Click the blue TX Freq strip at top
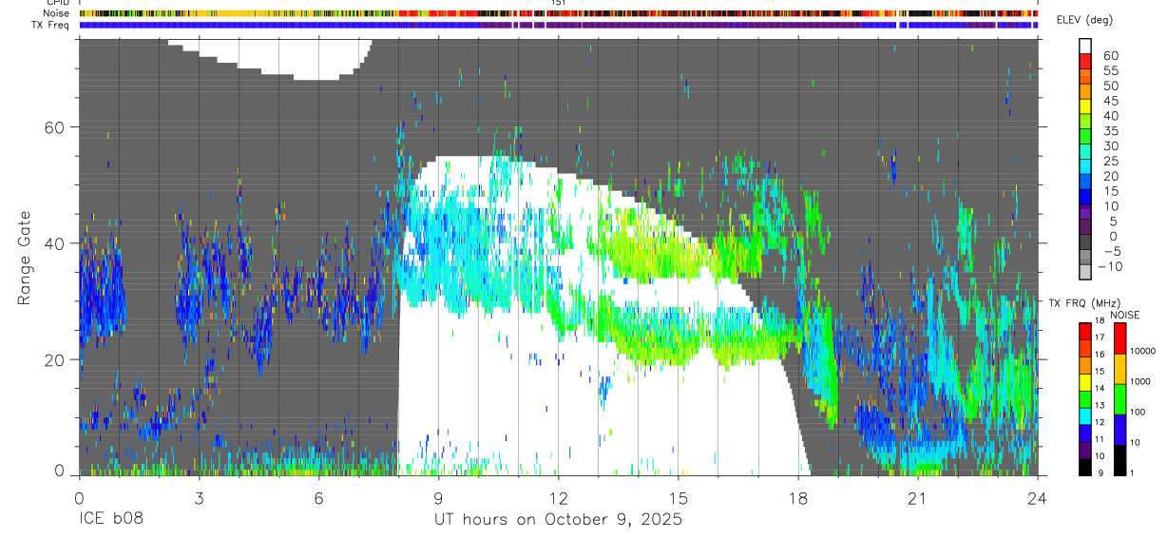The height and width of the screenshot is (539, 1167). (559, 25)
